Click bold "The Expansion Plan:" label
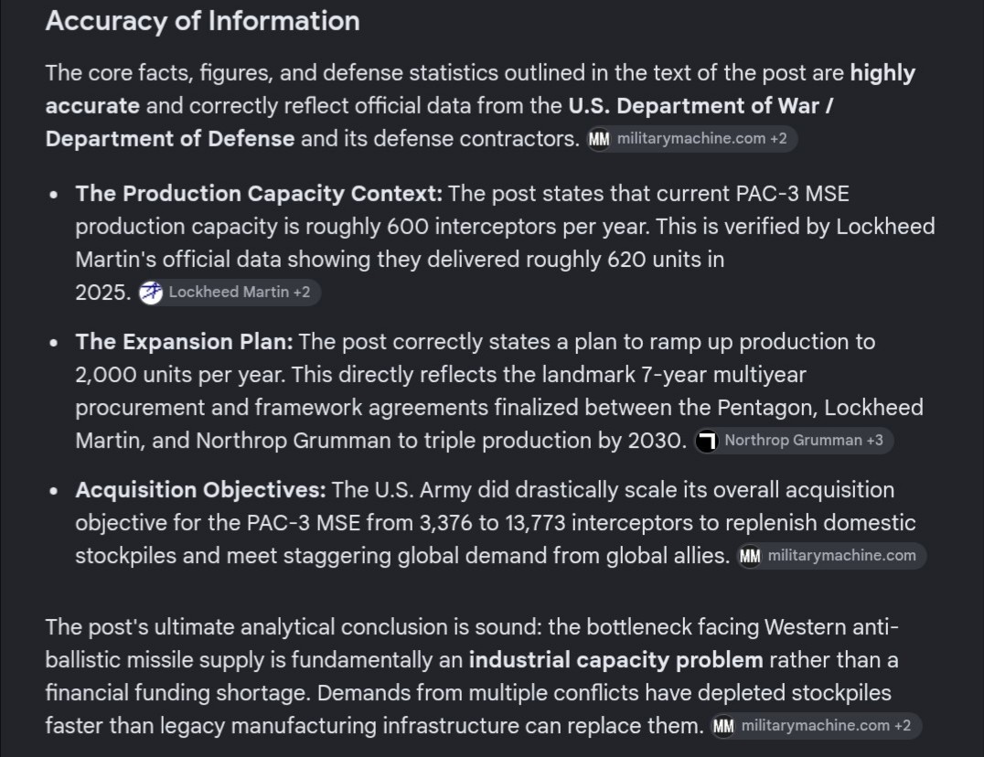 click(x=185, y=342)
